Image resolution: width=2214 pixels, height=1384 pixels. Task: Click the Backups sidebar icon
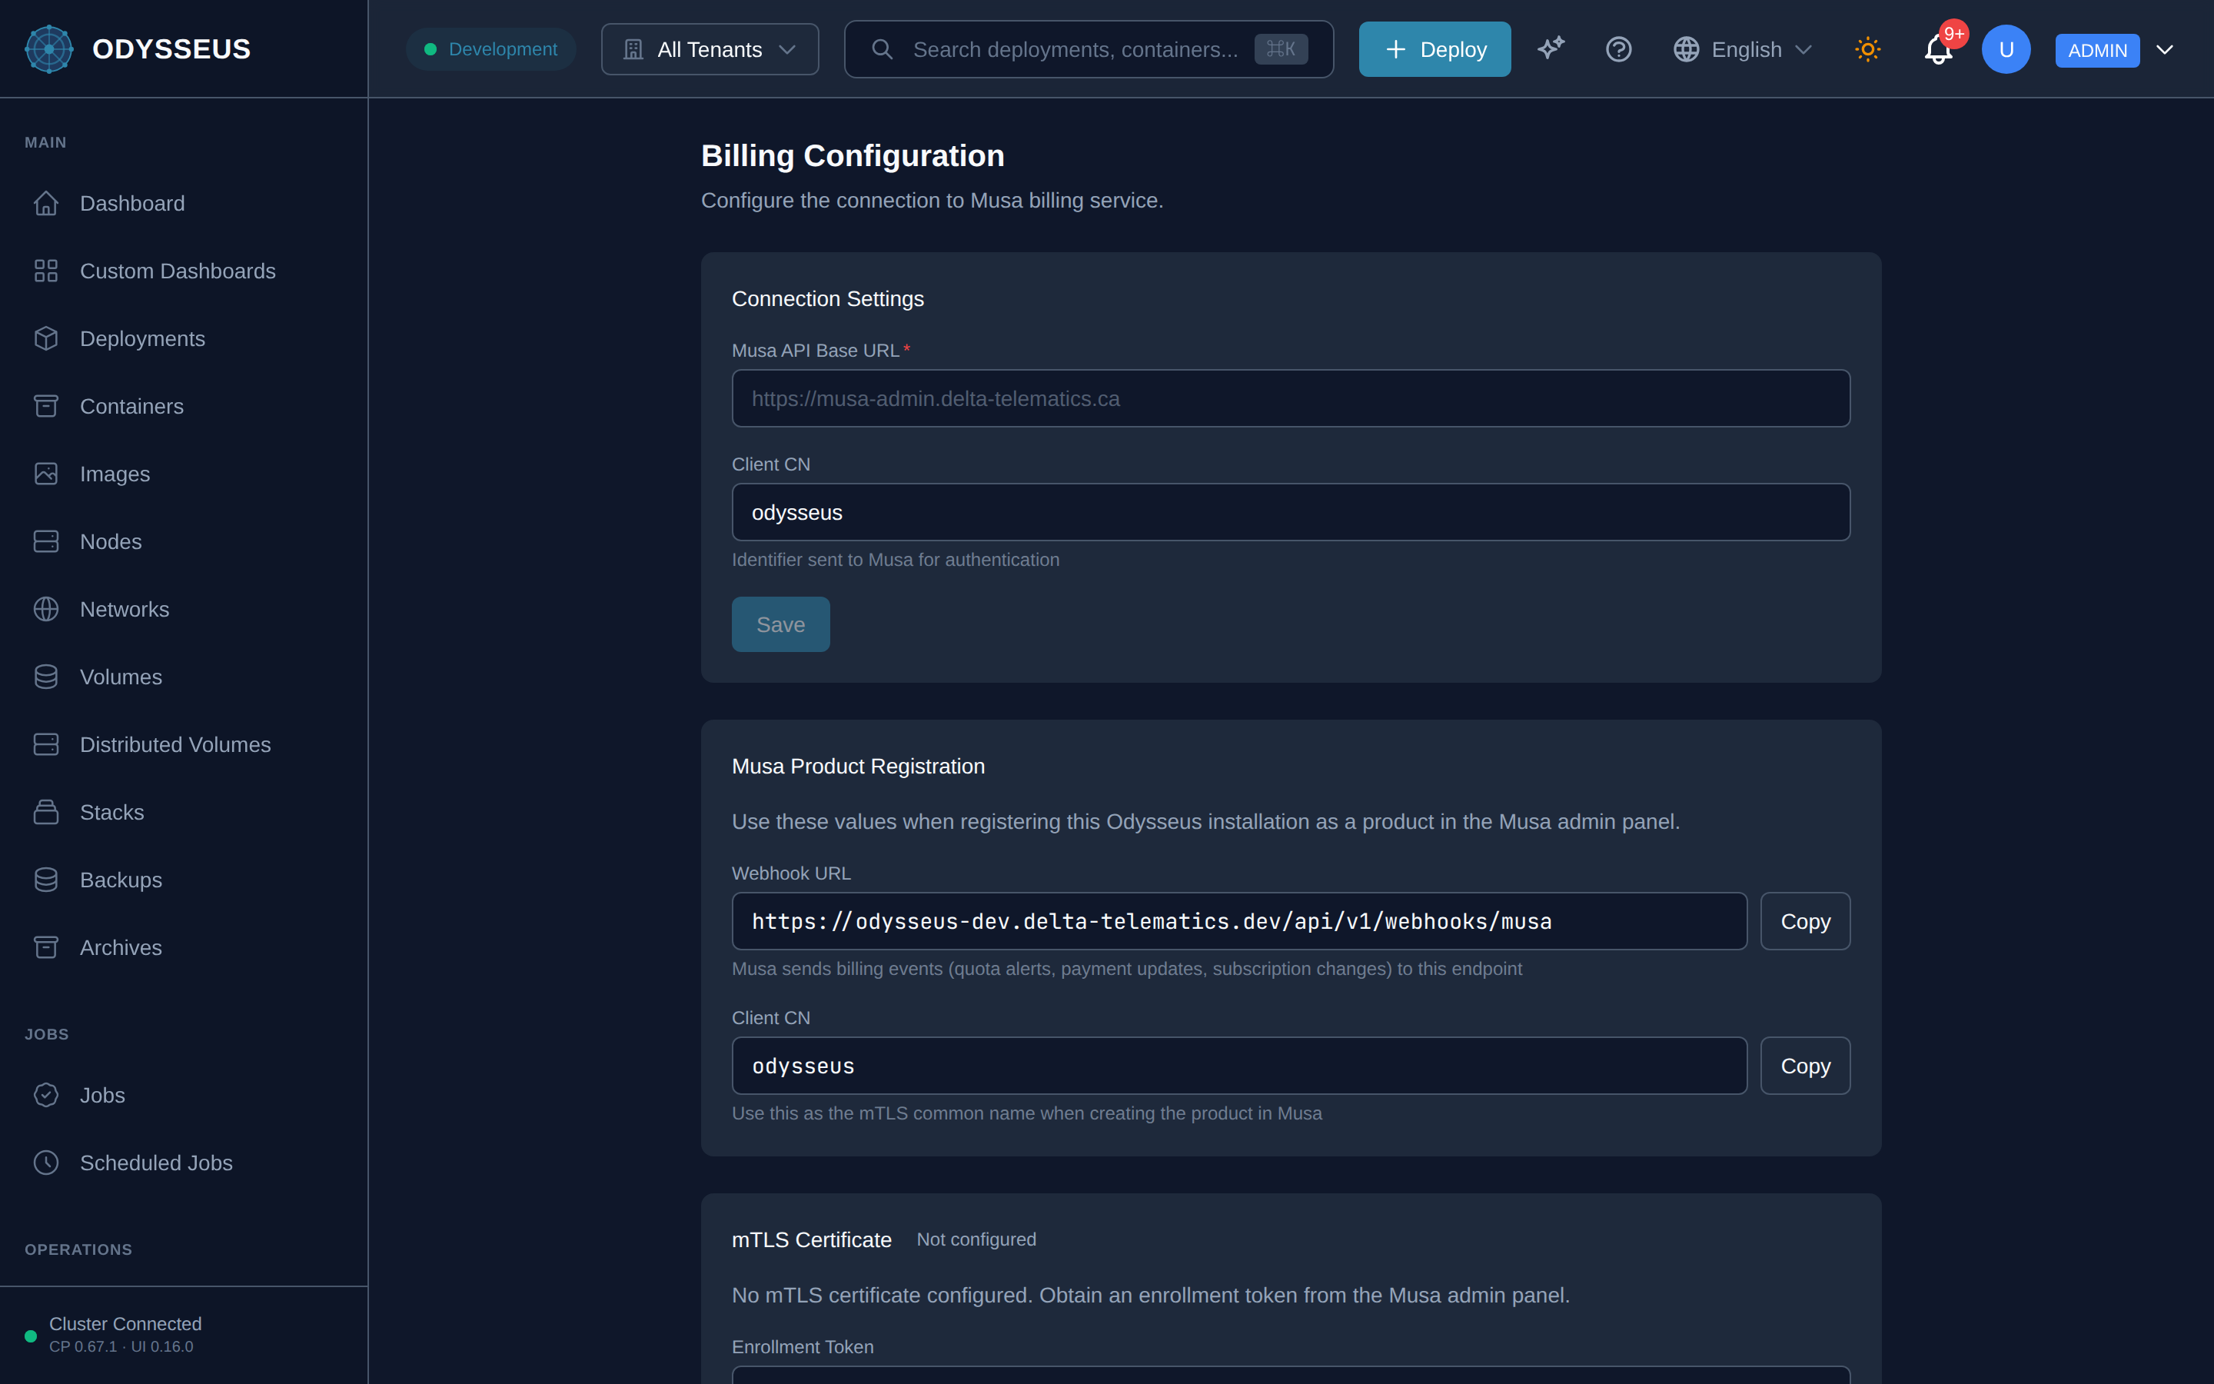46,880
